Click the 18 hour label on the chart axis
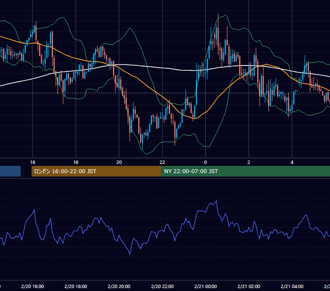This screenshot has width=330, height=291. pyautogui.click(x=76, y=162)
